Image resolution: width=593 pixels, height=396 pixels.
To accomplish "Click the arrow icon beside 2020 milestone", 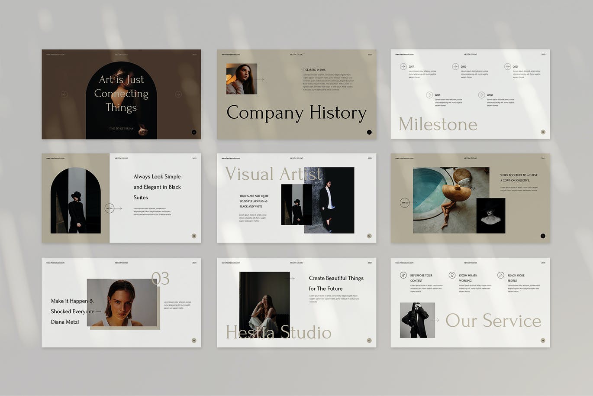I will pos(481,95).
